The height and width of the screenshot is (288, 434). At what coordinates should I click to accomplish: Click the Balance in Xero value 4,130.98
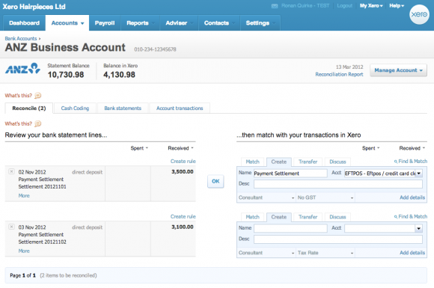(x=119, y=75)
